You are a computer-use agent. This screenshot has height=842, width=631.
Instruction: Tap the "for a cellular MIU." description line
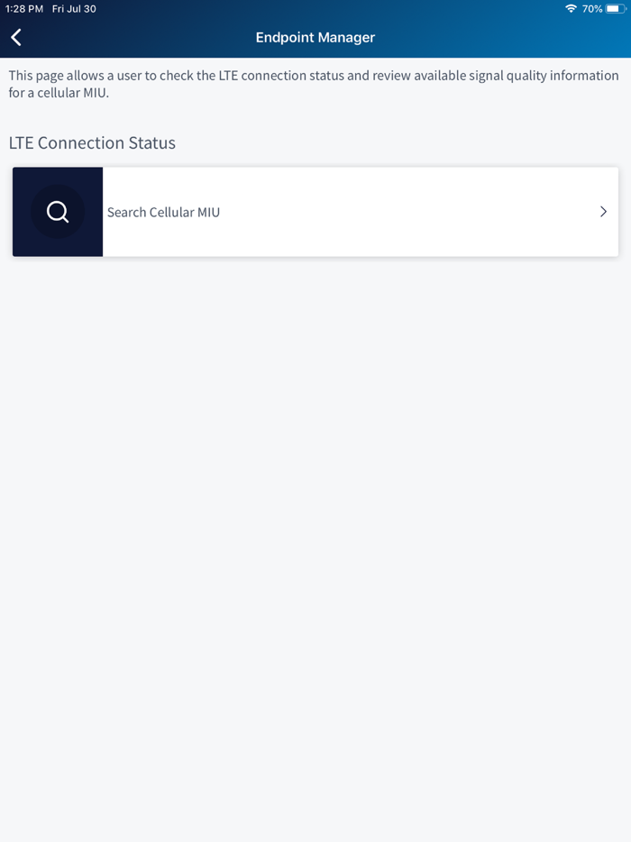click(x=59, y=93)
